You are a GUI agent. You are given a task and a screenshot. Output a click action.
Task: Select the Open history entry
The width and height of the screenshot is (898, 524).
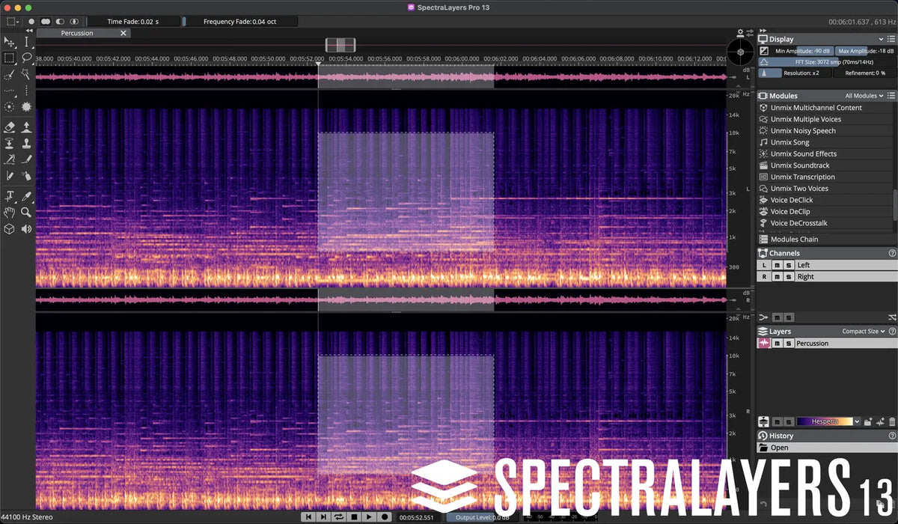point(826,448)
